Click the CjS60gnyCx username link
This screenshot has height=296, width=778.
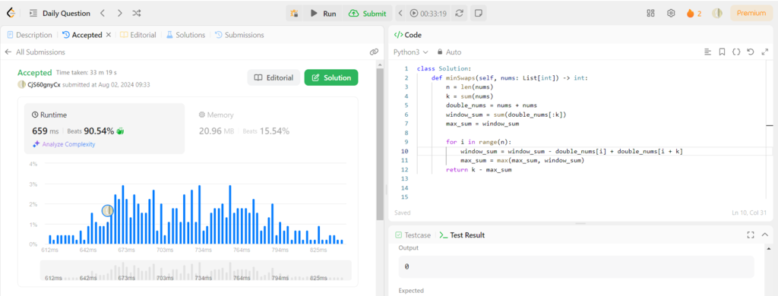tap(45, 84)
